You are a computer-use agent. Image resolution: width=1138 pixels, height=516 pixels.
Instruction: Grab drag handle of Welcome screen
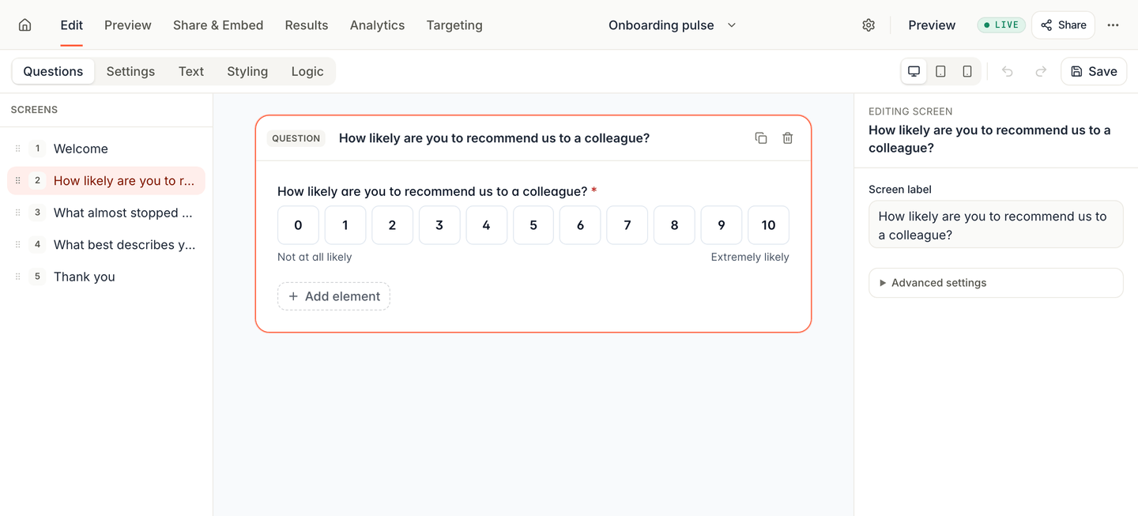[18, 149]
